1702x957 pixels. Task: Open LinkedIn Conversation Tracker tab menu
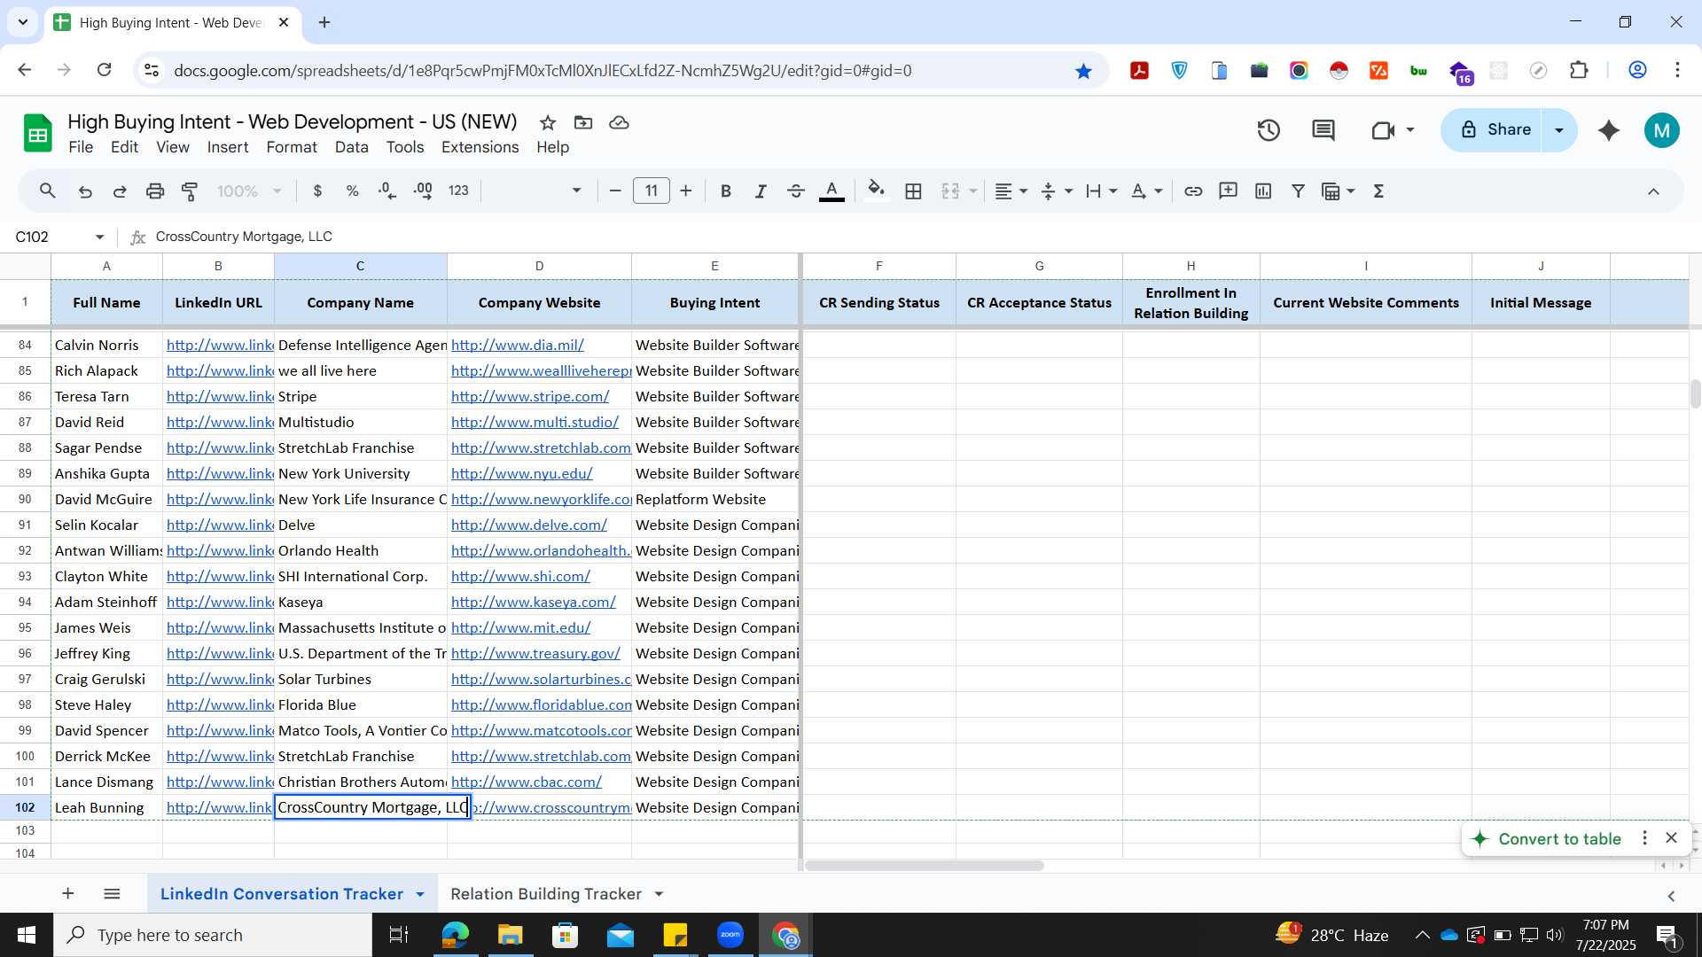pos(420,894)
